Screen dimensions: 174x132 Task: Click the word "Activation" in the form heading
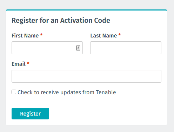pos(76,20)
